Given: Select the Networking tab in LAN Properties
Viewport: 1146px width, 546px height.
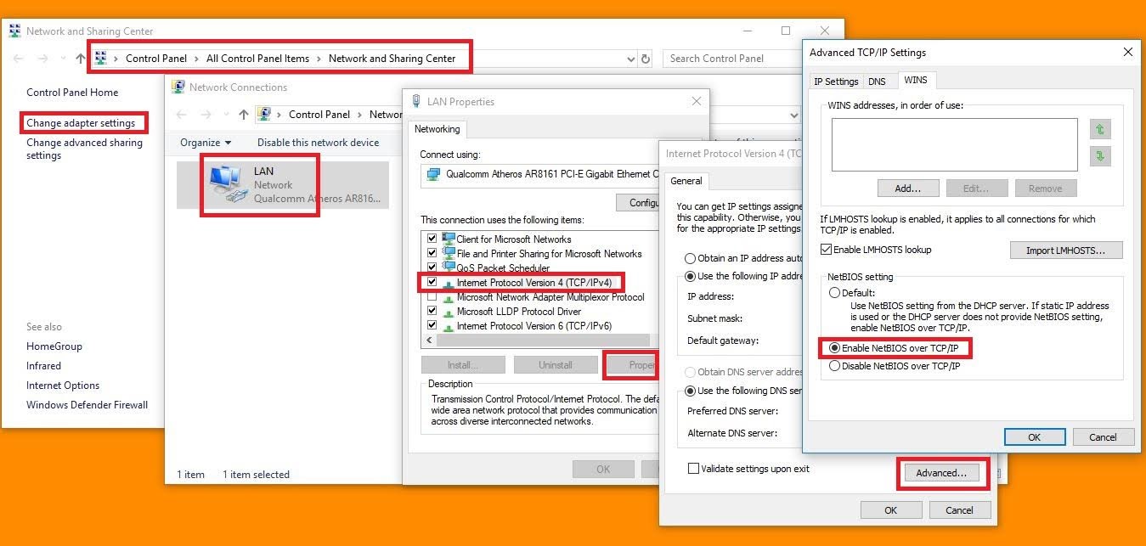Looking at the screenshot, I should point(437,129).
